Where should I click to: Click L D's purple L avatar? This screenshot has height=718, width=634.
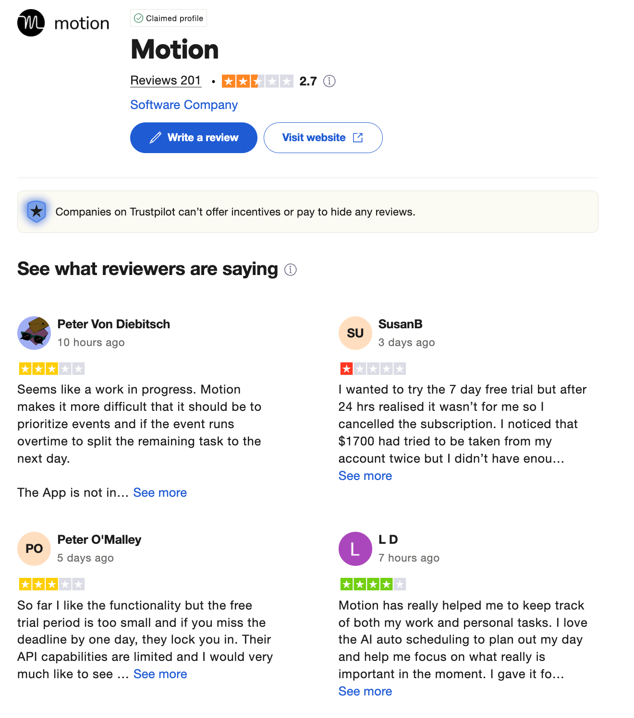pos(355,549)
